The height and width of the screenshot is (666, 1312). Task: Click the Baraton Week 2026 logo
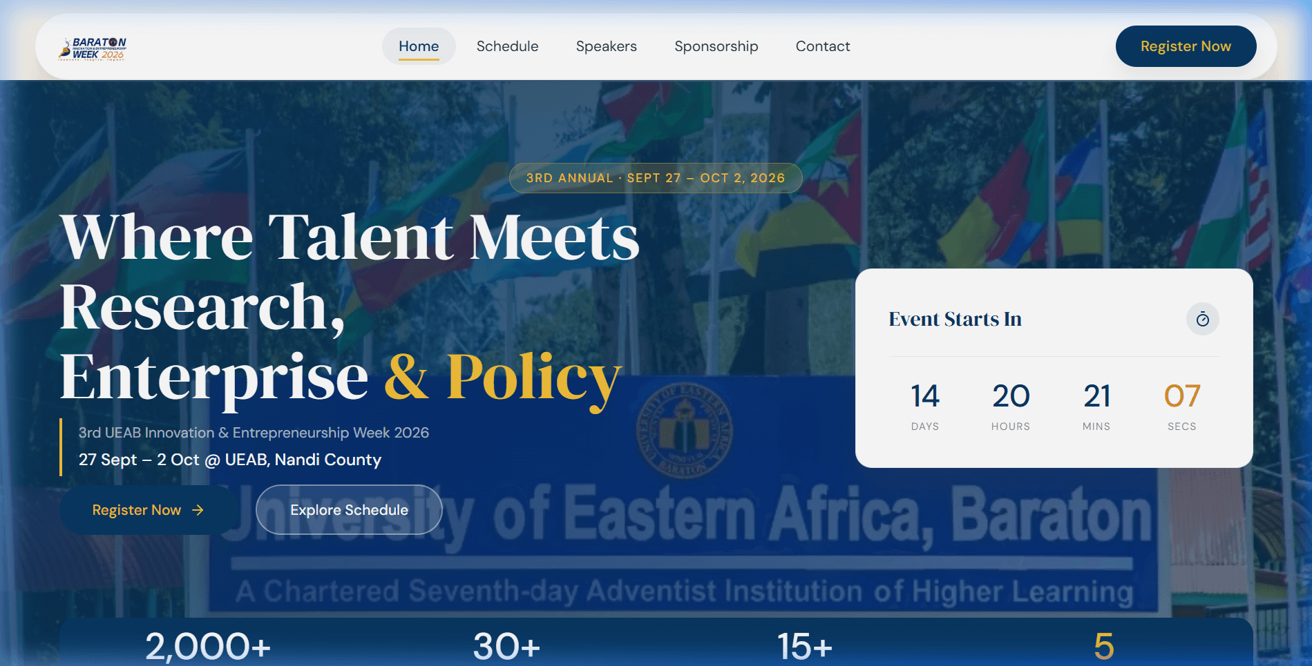click(x=92, y=48)
